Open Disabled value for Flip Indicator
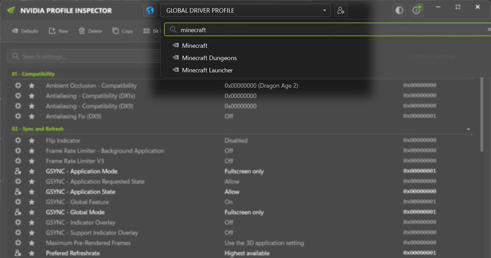The image size is (491, 258). [x=236, y=140]
